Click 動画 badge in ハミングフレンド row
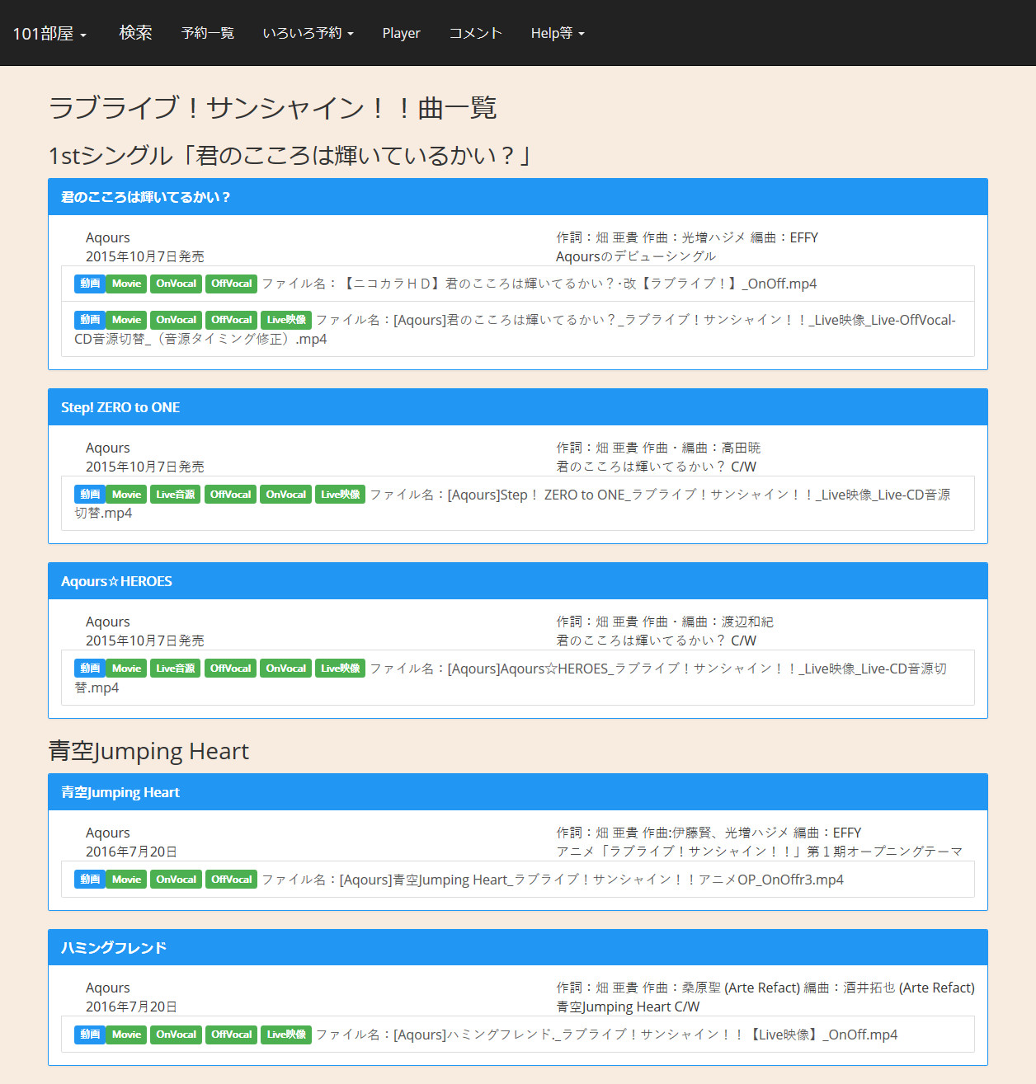1036x1084 pixels. [x=90, y=1035]
